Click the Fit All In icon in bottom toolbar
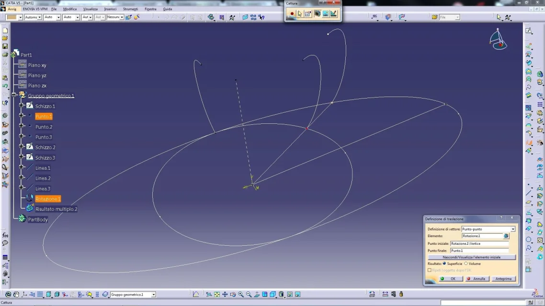This screenshot has height=306, width=545. pyautogui.click(x=217, y=294)
